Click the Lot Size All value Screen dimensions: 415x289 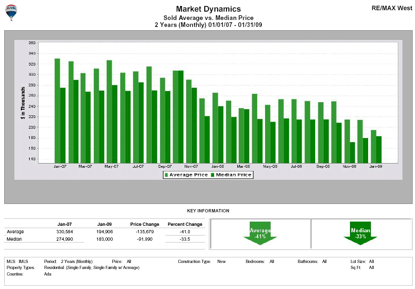click(371, 262)
